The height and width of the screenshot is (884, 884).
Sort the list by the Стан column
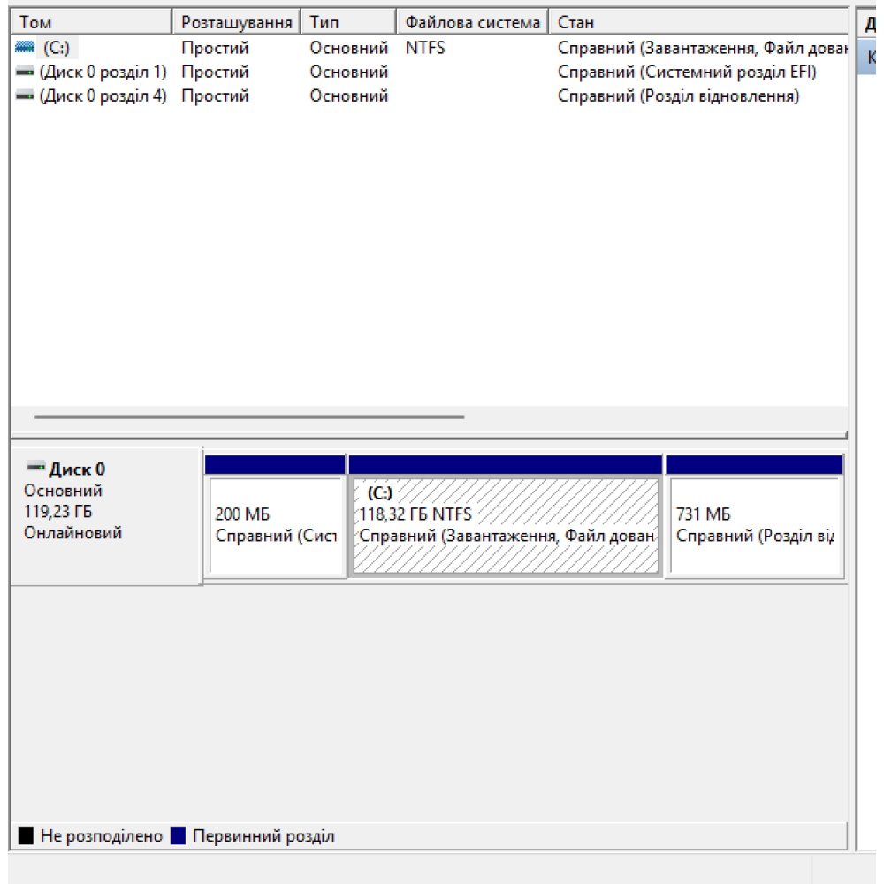pos(697,22)
